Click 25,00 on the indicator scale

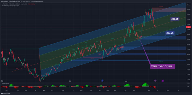click(x=188, y=83)
